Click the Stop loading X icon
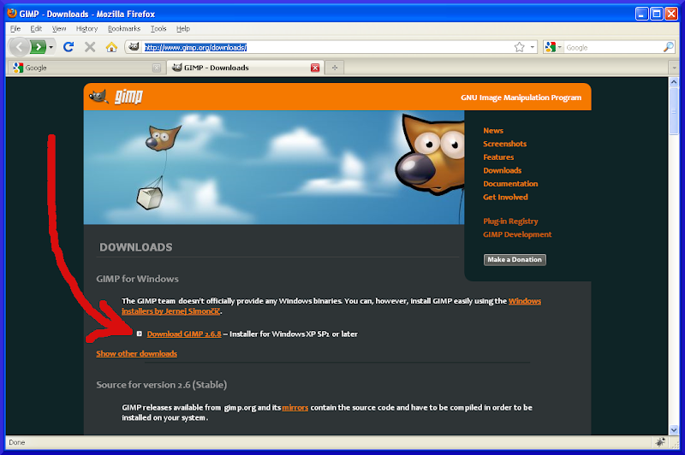This screenshot has height=455, width=685. pyautogui.click(x=90, y=47)
